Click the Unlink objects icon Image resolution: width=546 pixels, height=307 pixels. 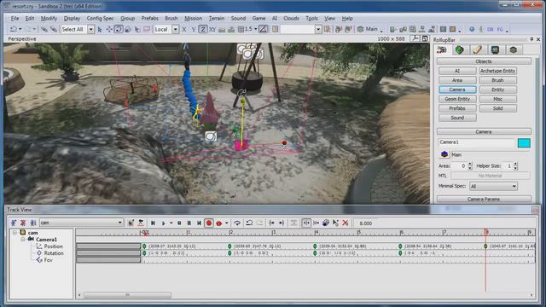pos(53,30)
